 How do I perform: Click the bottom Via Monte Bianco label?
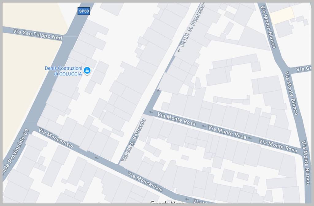[306, 162]
